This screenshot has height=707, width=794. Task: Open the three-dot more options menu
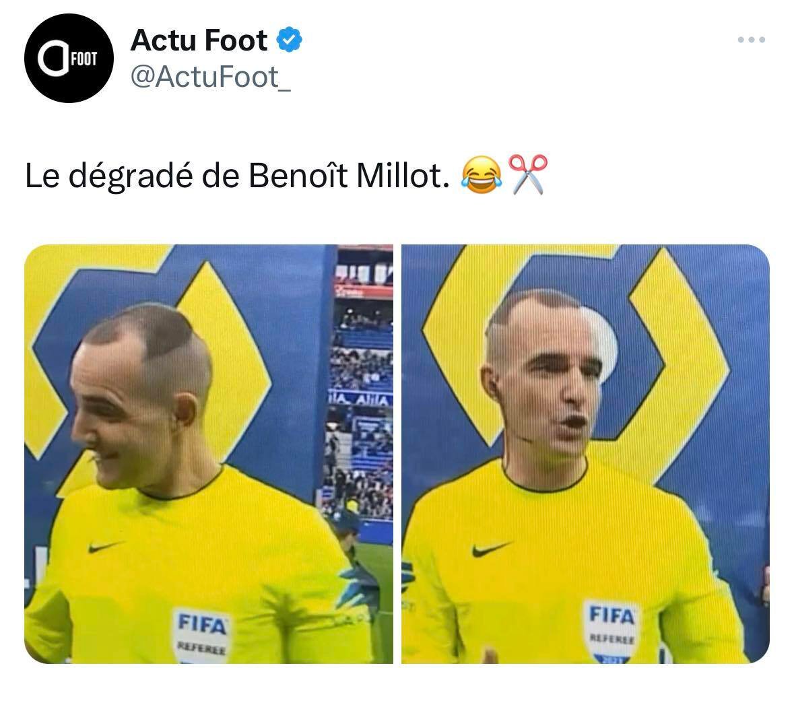tap(751, 40)
